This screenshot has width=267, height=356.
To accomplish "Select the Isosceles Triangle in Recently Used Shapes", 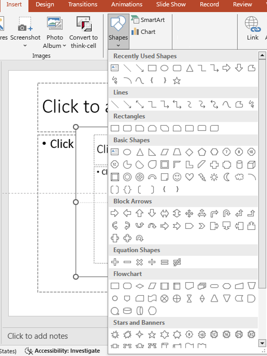I will point(189,68).
